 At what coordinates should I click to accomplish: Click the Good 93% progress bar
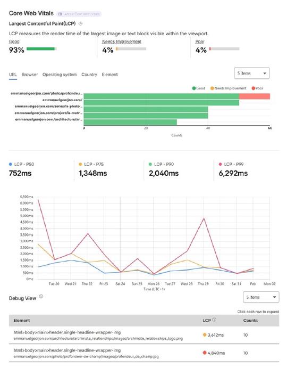[41, 48]
